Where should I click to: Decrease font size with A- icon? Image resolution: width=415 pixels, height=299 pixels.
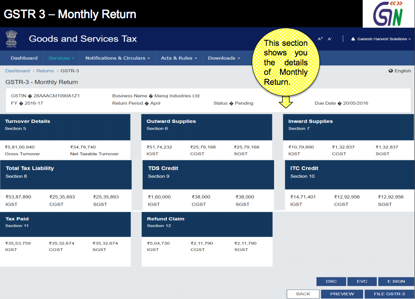(x=329, y=39)
